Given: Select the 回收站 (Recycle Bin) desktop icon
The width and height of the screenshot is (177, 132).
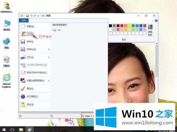Looking at the screenshot, I should 7,61.
